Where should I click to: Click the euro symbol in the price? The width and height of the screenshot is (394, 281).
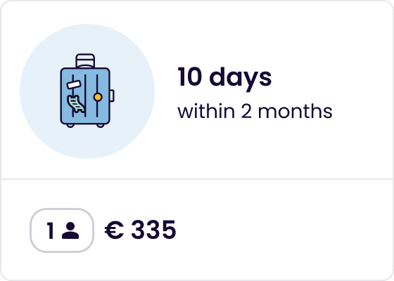(114, 230)
